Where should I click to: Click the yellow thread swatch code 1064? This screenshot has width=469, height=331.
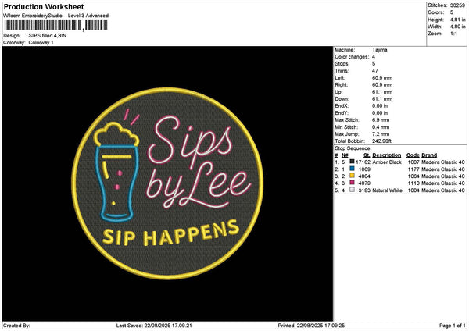click(x=352, y=176)
